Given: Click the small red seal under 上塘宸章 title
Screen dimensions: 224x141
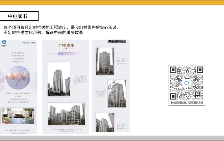Looking at the screenshot, I should [66, 48].
